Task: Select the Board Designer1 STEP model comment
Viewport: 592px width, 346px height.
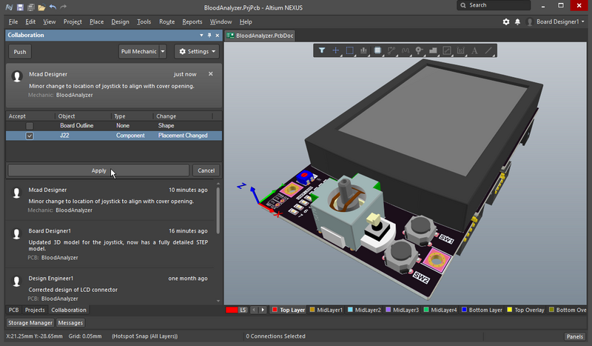Action: point(110,244)
